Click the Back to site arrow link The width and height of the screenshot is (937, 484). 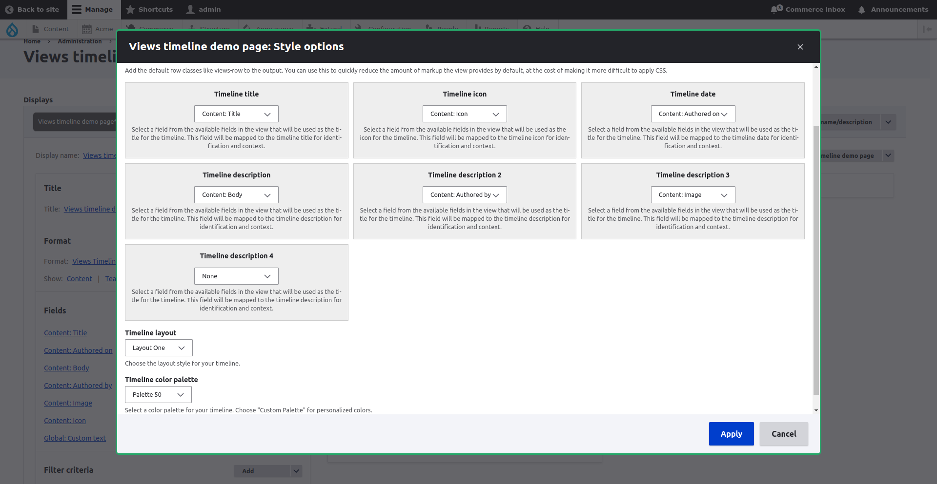coord(32,9)
